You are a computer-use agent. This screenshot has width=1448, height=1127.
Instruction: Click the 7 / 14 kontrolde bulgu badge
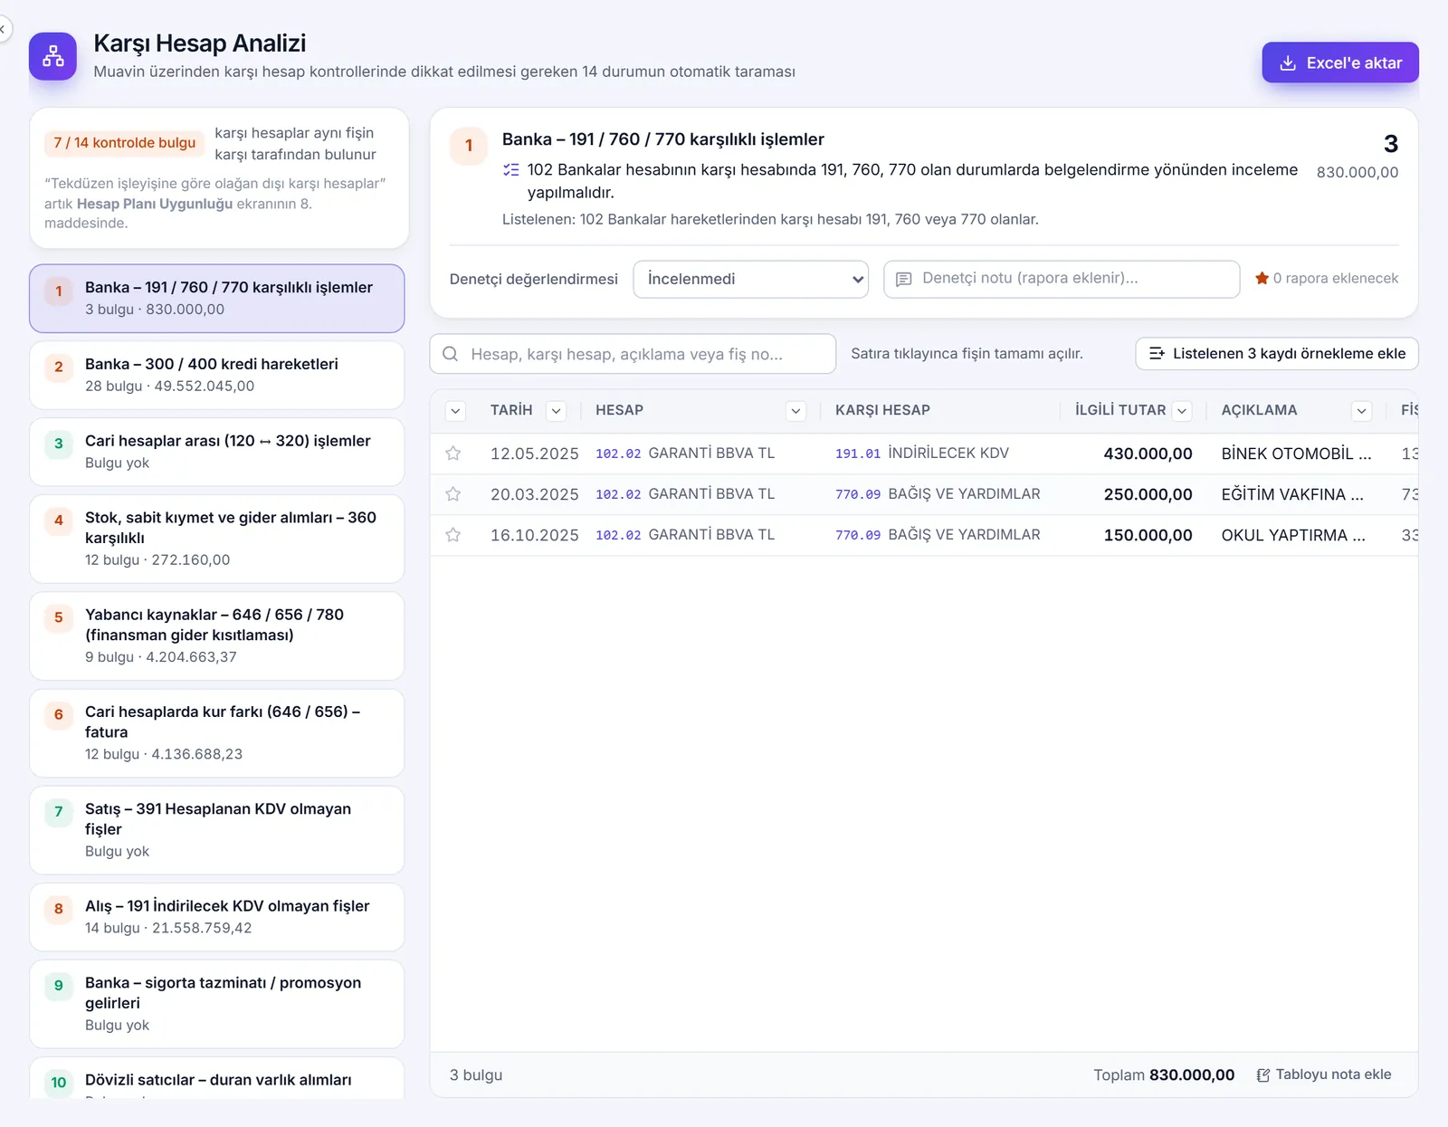click(124, 143)
